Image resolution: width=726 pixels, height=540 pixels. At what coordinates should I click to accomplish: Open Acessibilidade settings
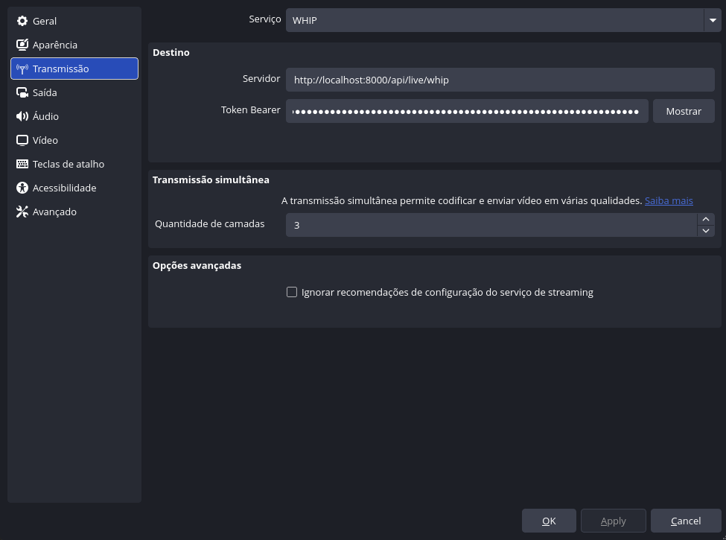click(74, 188)
